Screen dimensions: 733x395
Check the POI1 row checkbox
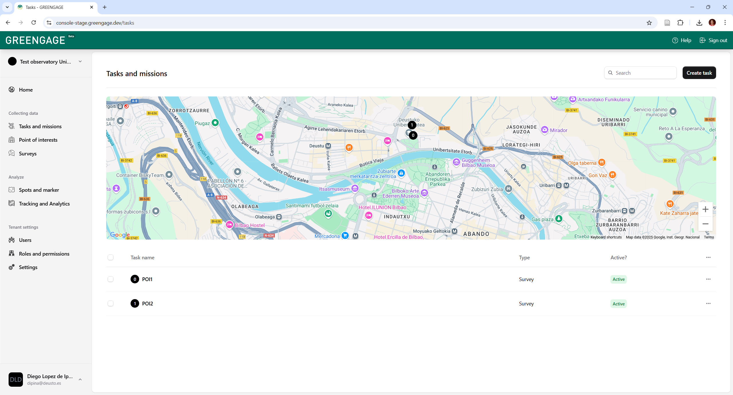pyautogui.click(x=111, y=279)
